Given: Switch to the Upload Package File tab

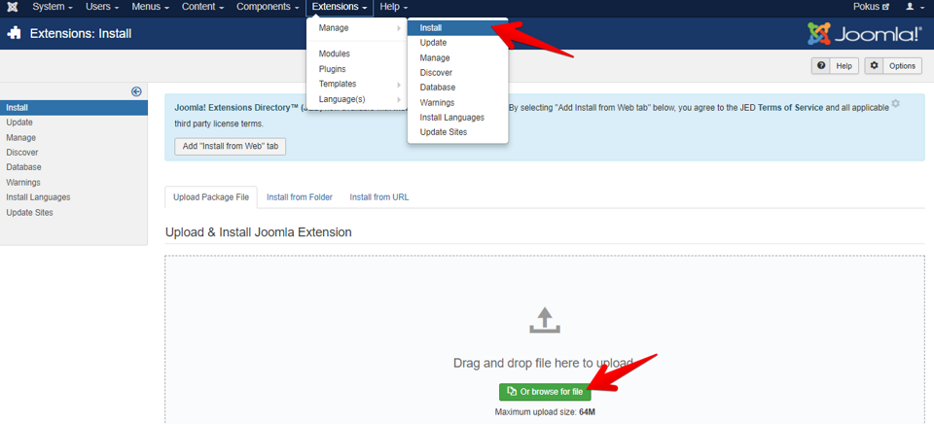Looking at the screenshot, I should point(211,197).
